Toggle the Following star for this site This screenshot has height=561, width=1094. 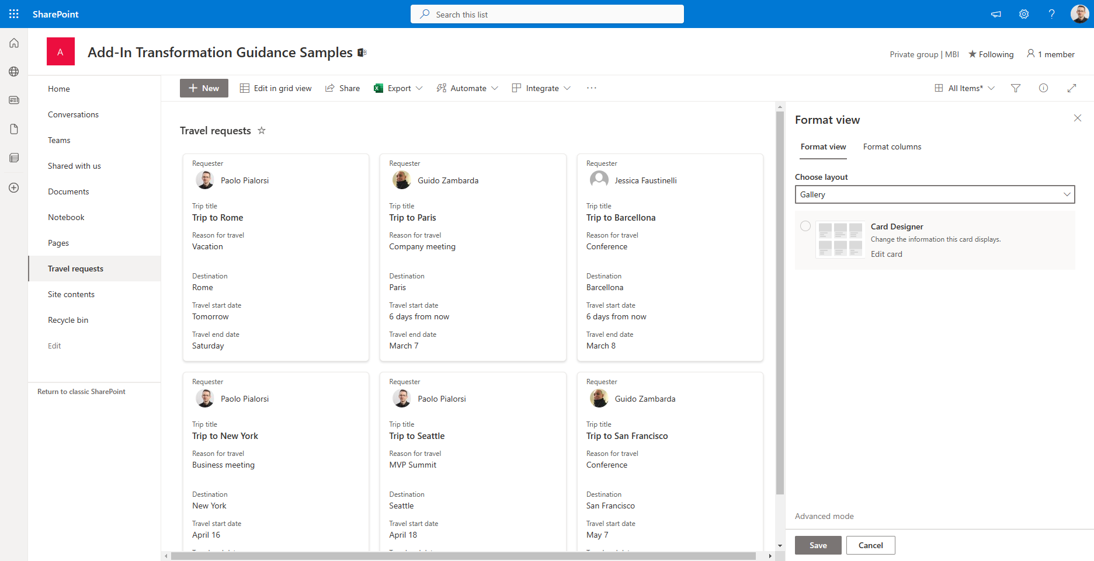[991, 54]
